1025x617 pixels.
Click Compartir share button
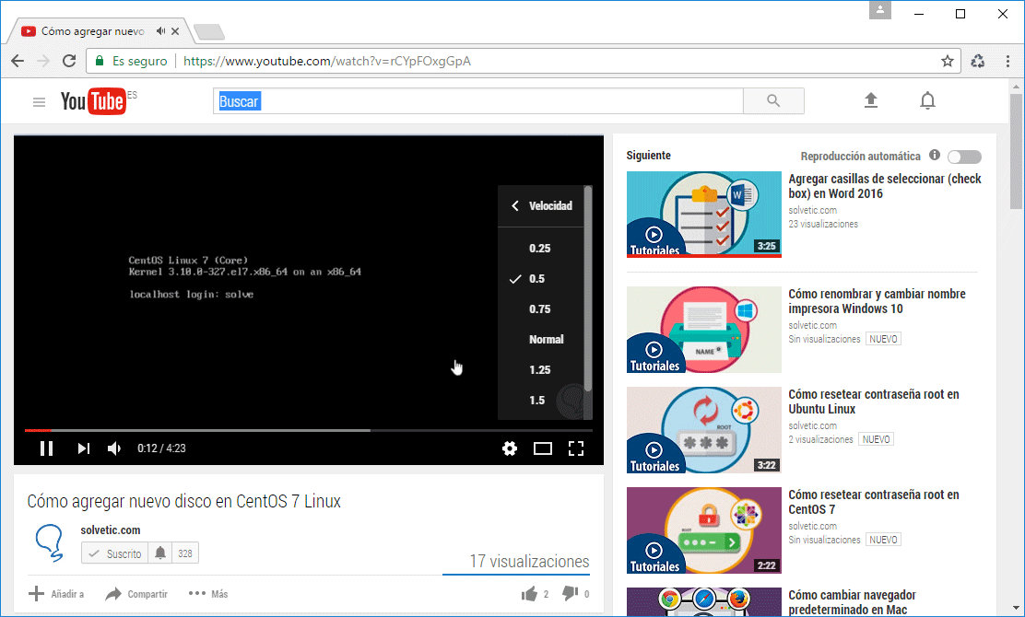coord(136,594)
